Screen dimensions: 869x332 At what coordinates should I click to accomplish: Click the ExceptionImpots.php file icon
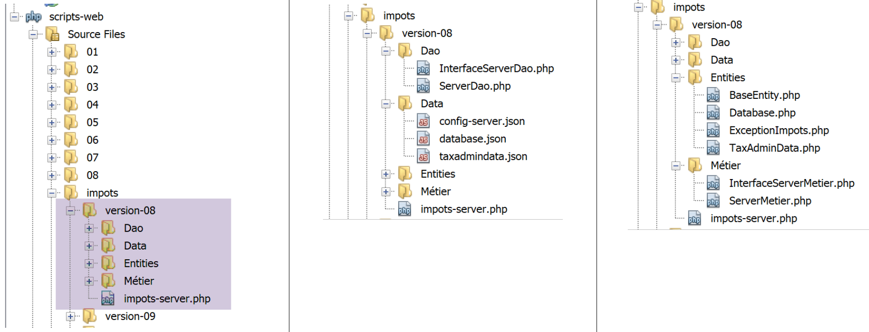tap(713, 131)
